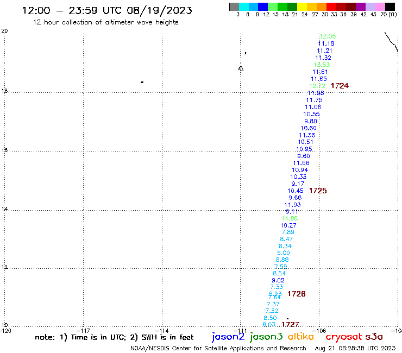The width and height of the screenshot is (402, 353).
Task: Select the -108 longitude axis label
Action: tap(319, 331)
